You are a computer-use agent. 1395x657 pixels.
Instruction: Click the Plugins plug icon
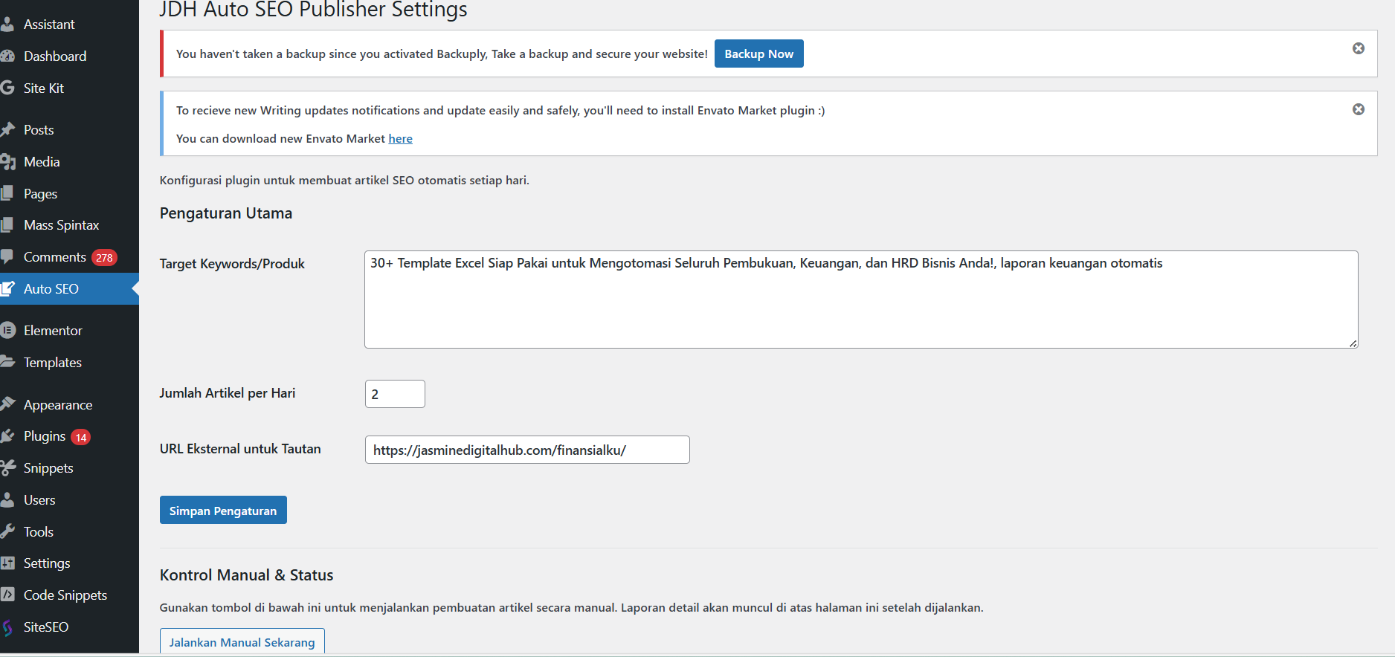(x=7, y=436)
